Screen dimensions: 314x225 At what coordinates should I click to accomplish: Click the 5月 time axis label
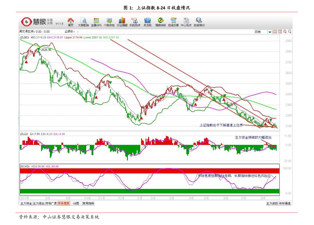pos(206,198)
